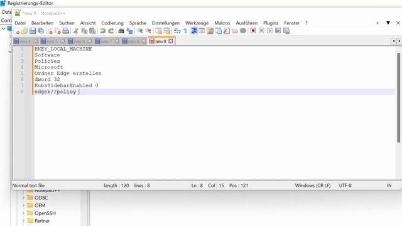Stop macro recording icon
This screenshot has height=226, width=402.
pos(261,31)
